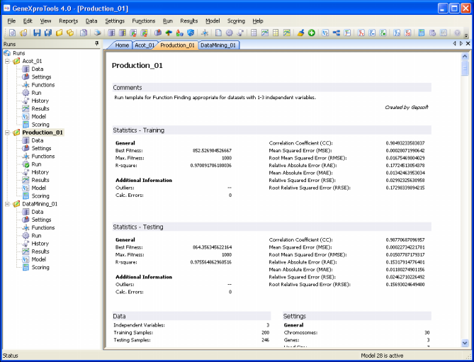Click the 'Statistics - Testing' section heading
This screenshot has width=474, height=362.
tap(138, 227)
